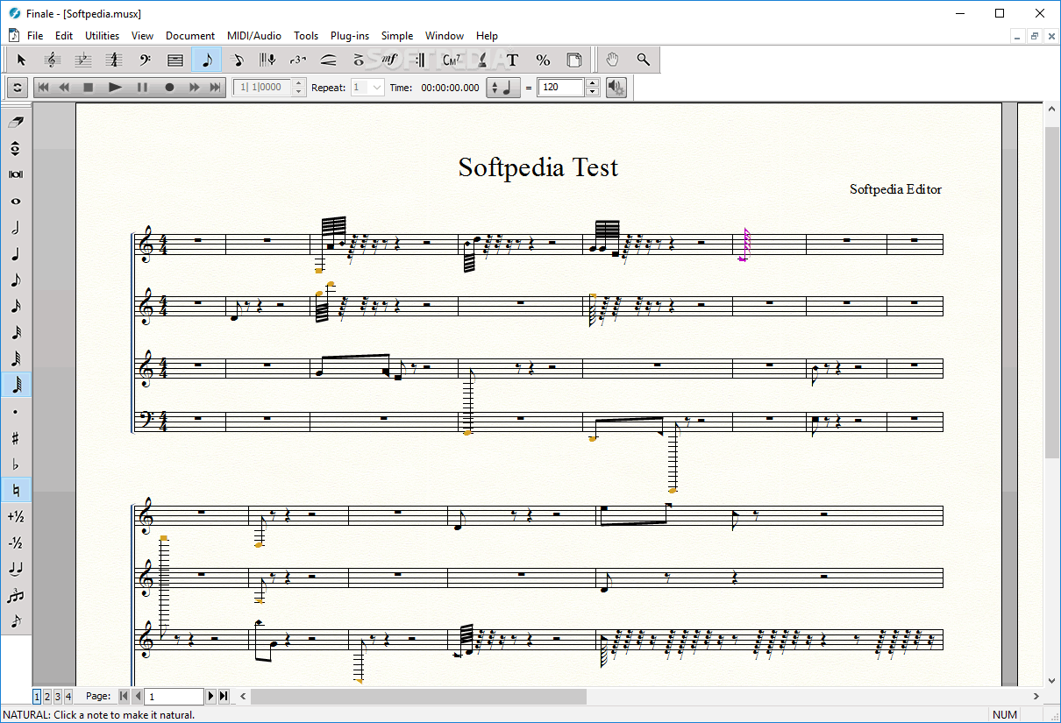This screenshot has width=1061, height=723.
Task: Open the MIDI/Audio menu
Action: pyautogui.click(x=254, y=36)
